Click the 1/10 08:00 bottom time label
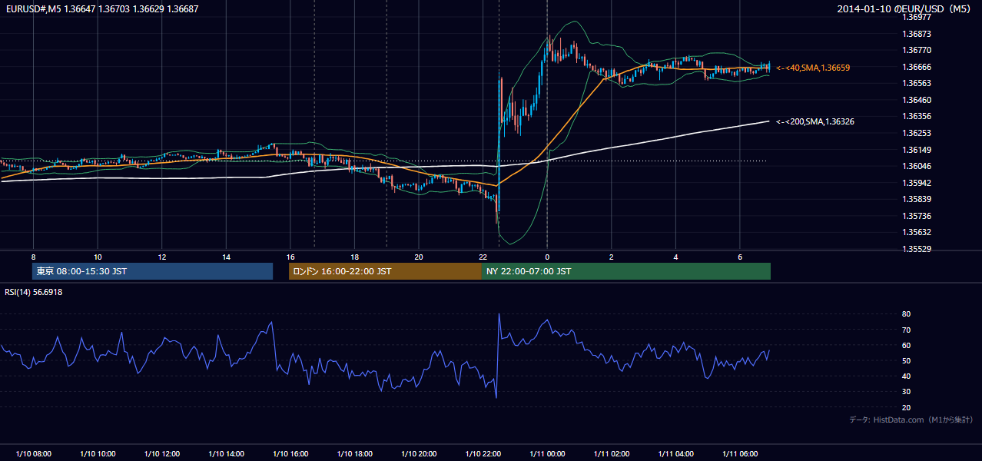The width and height of the screenshot is (982, 461). point(33,453)
